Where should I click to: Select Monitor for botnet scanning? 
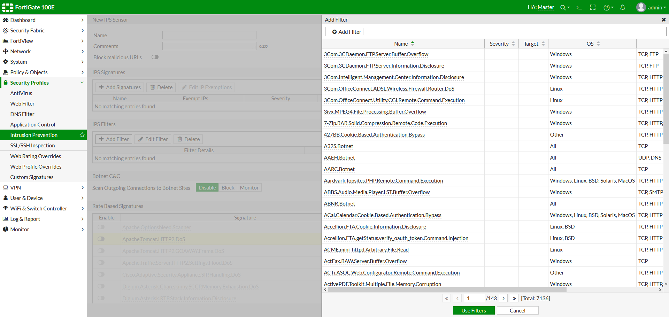249,188
